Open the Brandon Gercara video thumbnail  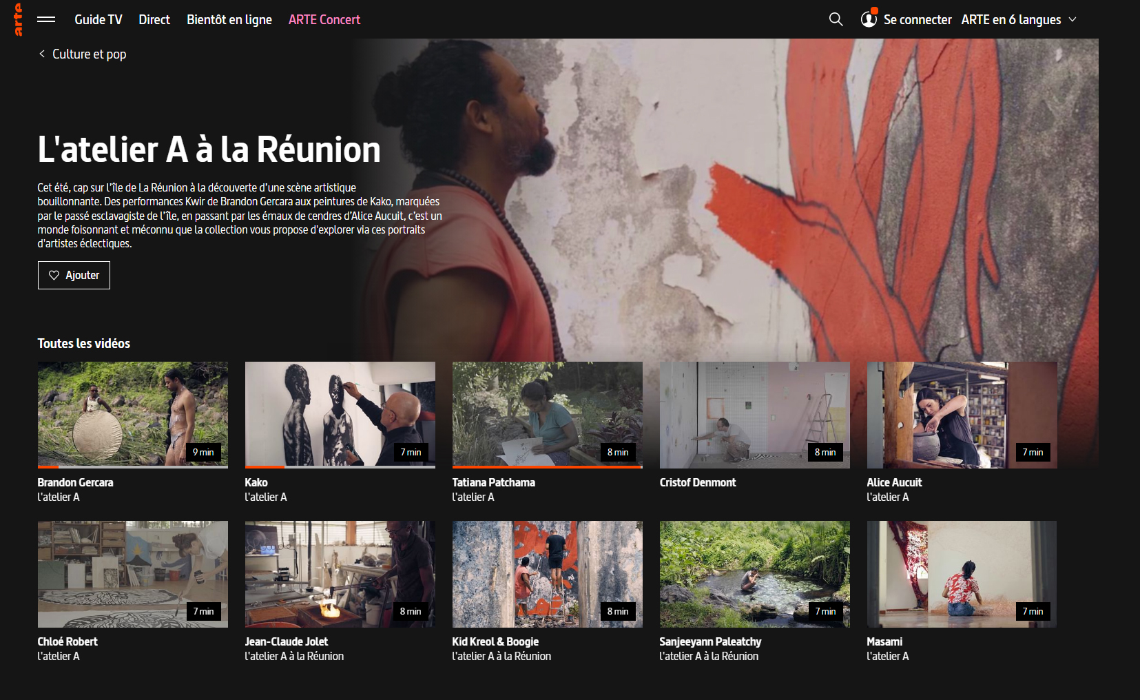tap(132, 414)
